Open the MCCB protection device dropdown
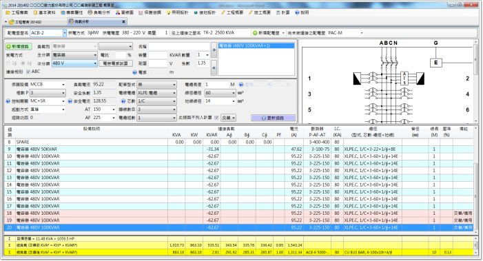Screen dimensions: 483x261 coord(63,85)
